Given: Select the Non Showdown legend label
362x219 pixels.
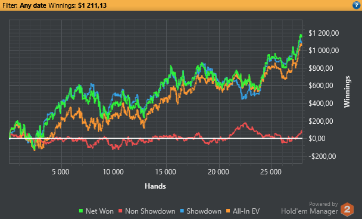Looking at the screenshot, I should tap(150, 211).
